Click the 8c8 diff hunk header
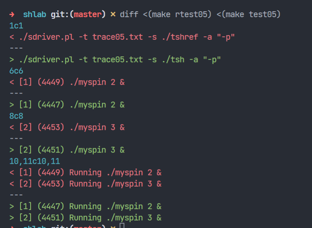Image resolution: width=312 pixels, height=228 pixels. (x=16, y=116)
